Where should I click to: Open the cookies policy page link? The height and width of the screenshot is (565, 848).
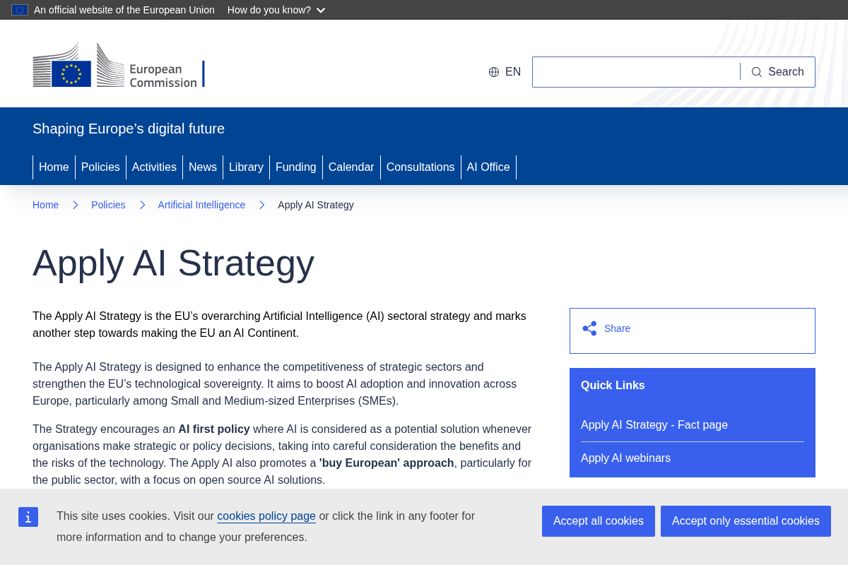266,516
